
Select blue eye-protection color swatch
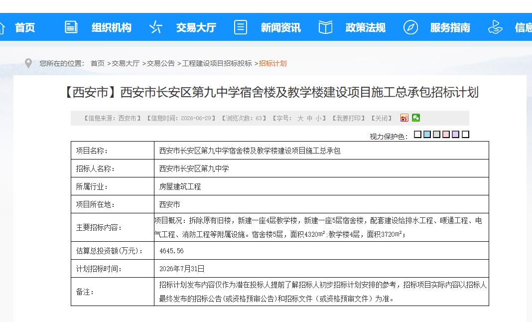coord(427,135)
